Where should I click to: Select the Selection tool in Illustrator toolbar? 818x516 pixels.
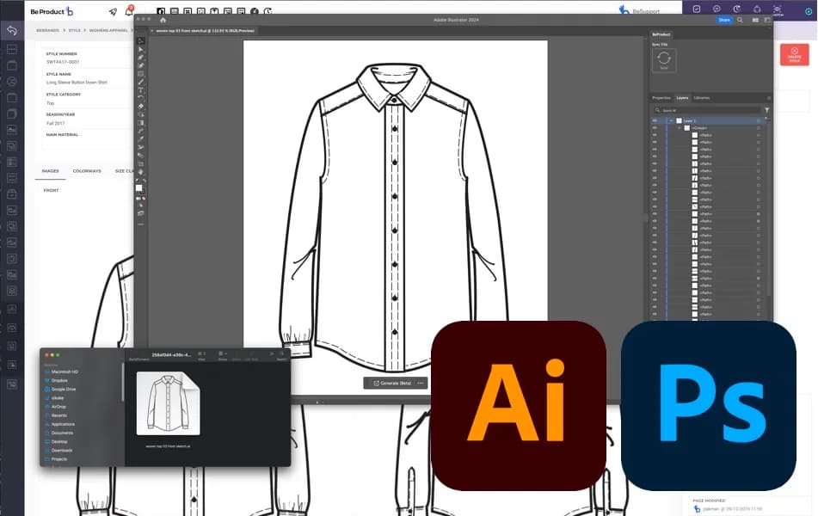[x=141, y=40]
